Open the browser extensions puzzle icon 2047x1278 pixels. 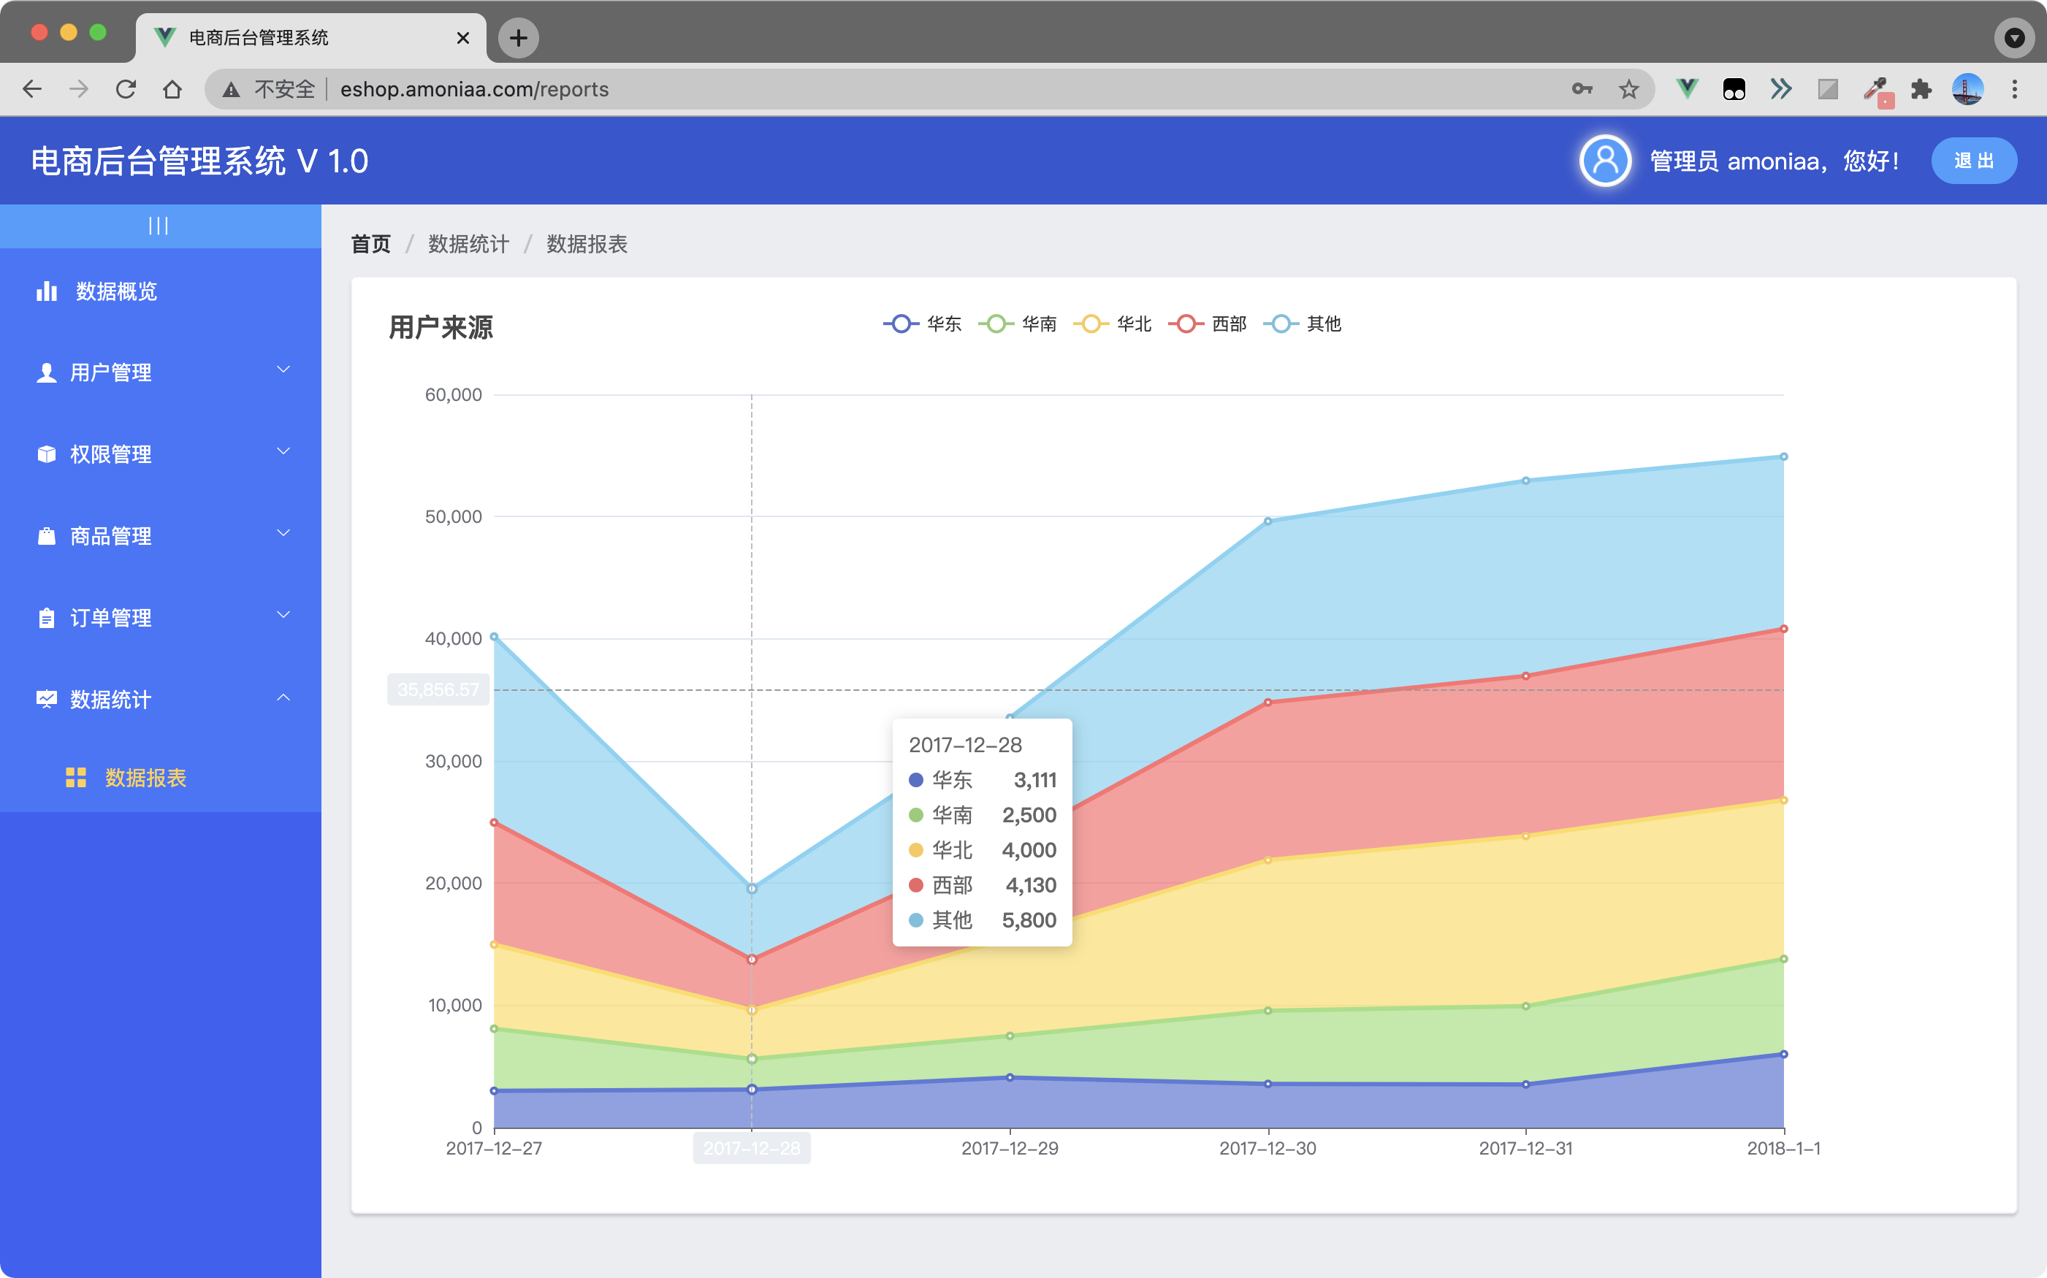(x=1921, y=89)
